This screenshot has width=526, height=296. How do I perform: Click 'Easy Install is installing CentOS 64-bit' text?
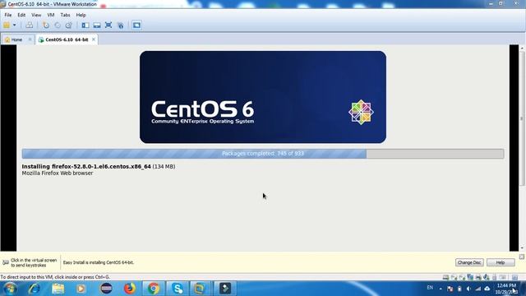[99, 262]
